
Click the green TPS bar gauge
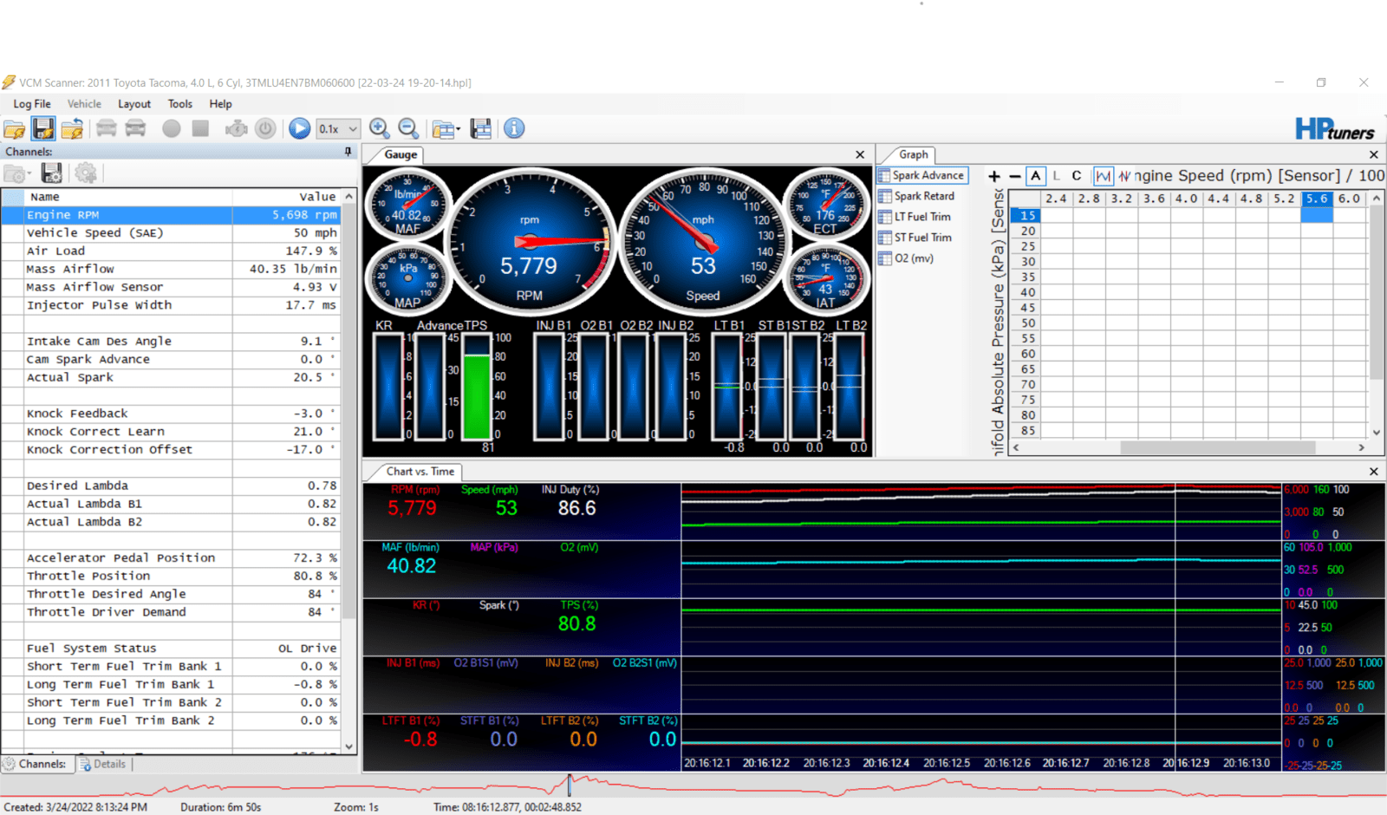tap(477, 388)
